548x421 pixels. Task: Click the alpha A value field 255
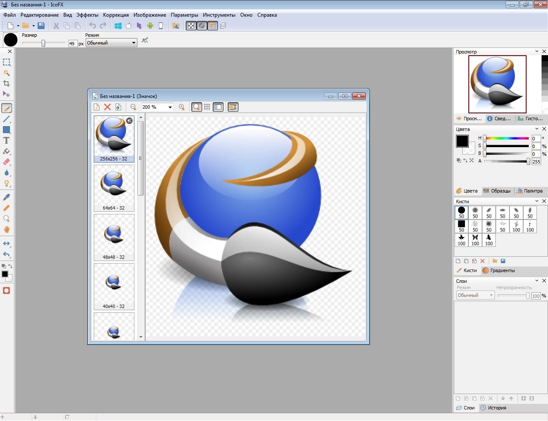[x=536, y=161]
